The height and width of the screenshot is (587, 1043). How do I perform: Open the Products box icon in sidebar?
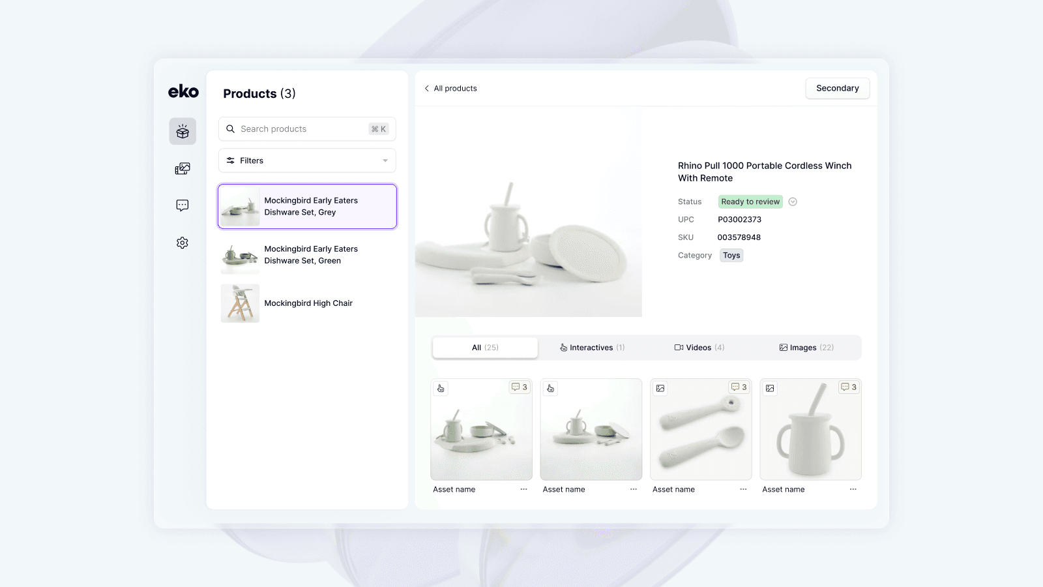click(183, 132)
